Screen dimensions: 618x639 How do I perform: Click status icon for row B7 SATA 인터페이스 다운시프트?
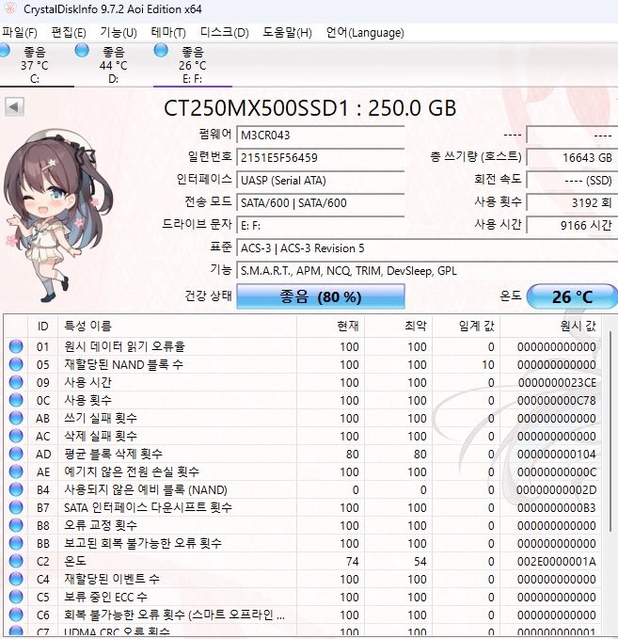click(16, 507)
